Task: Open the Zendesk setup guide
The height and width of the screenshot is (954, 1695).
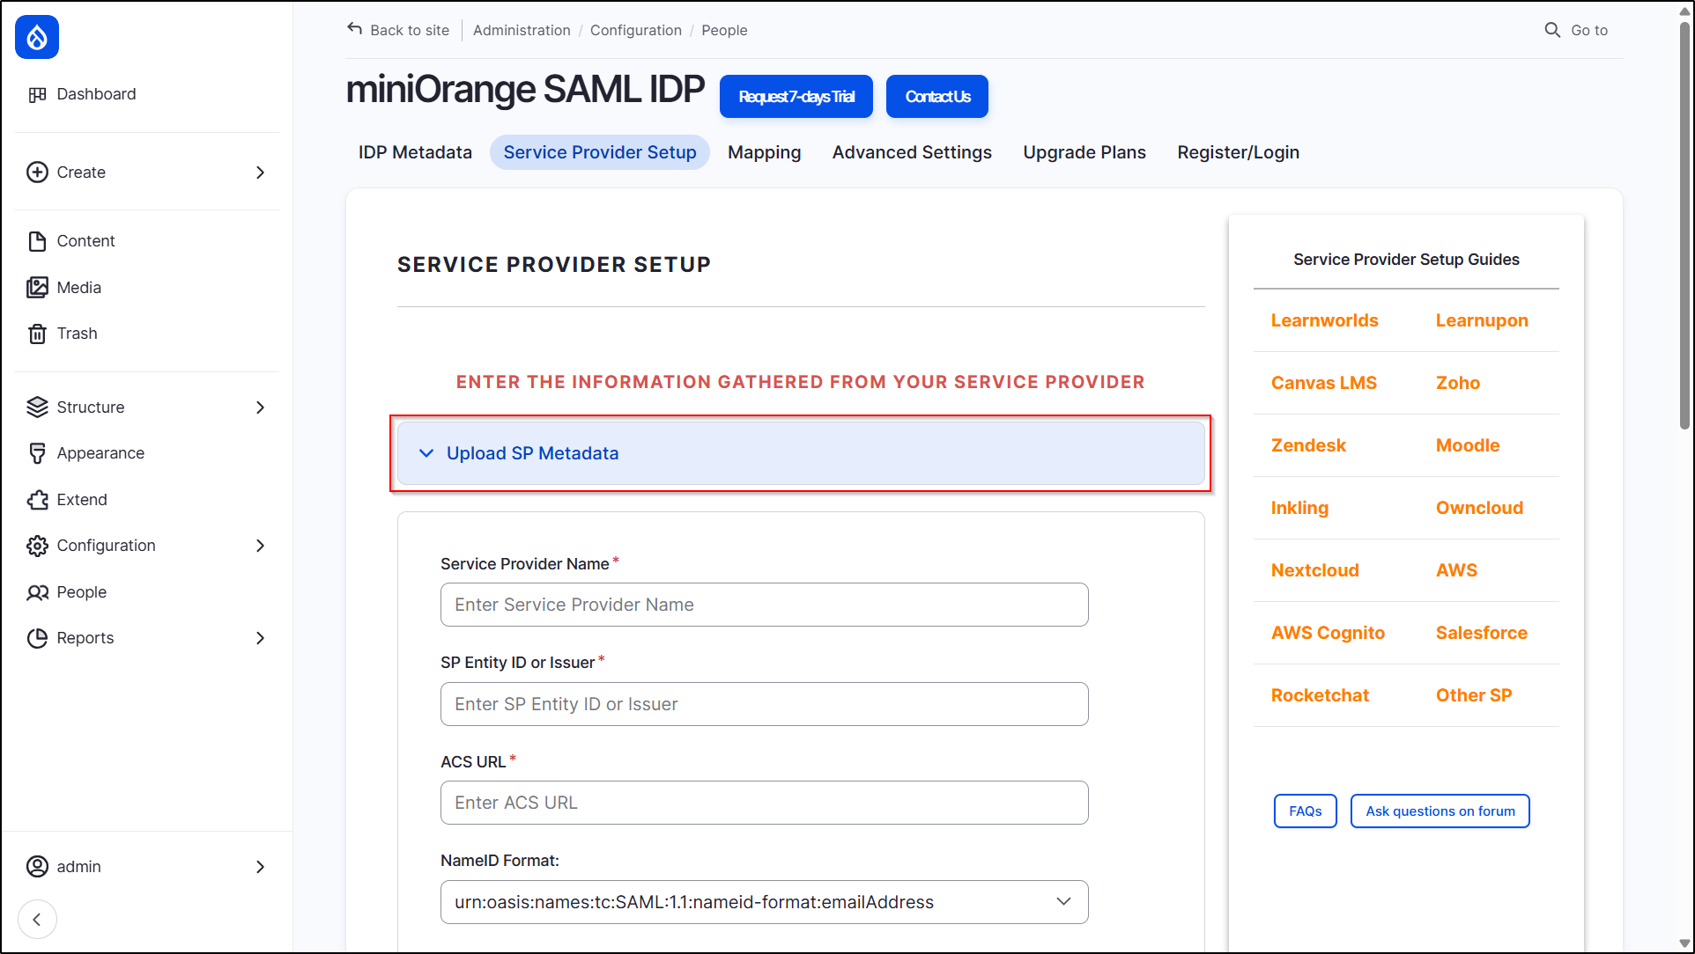Action: tap(1308, 445)
